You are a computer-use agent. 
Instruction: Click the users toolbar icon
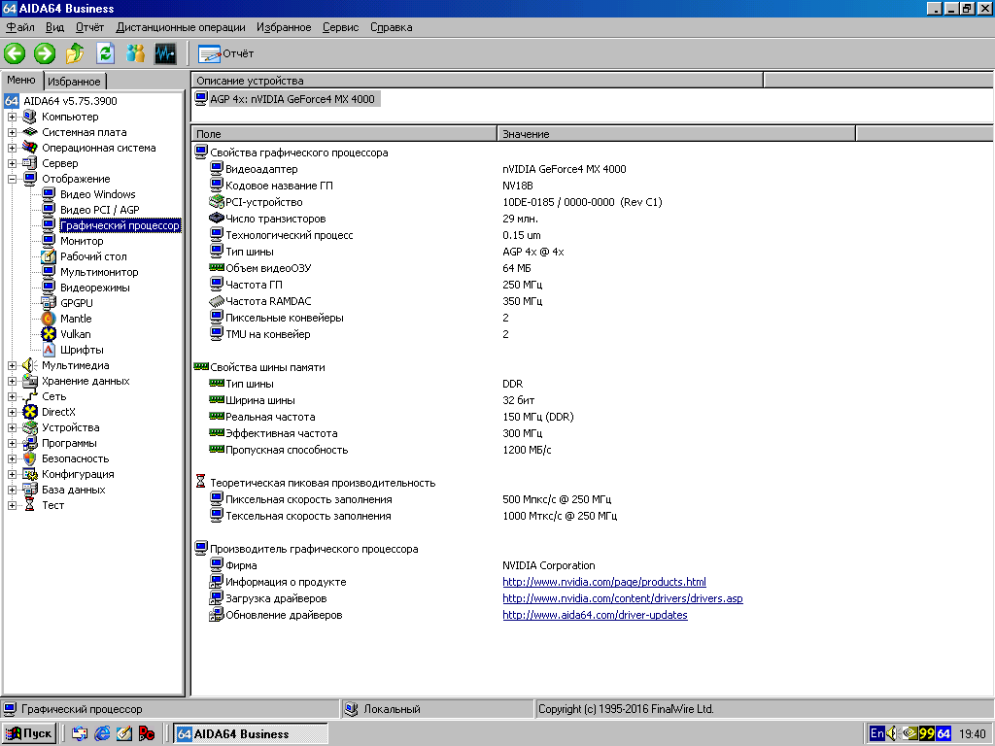[133, 53]
